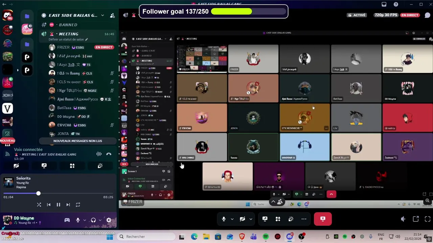
Task: Adjust stream volume speaker icon
Action: coord(403,219)
